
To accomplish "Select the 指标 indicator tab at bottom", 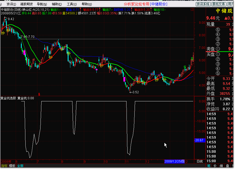I will (x=4, y=166).
